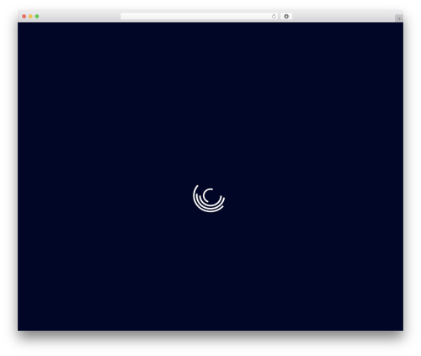
Task: Close the browser window with the red button
Action: (24, 17)
